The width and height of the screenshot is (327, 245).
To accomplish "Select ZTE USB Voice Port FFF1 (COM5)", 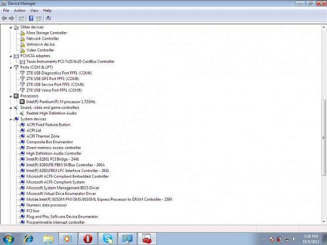I will pos(54,91).
